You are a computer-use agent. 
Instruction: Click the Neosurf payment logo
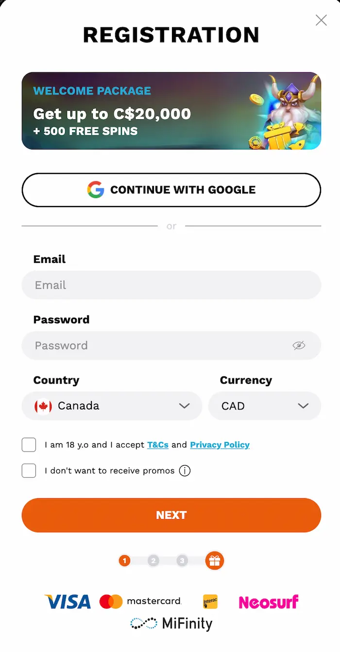click(x=269, y=602)
